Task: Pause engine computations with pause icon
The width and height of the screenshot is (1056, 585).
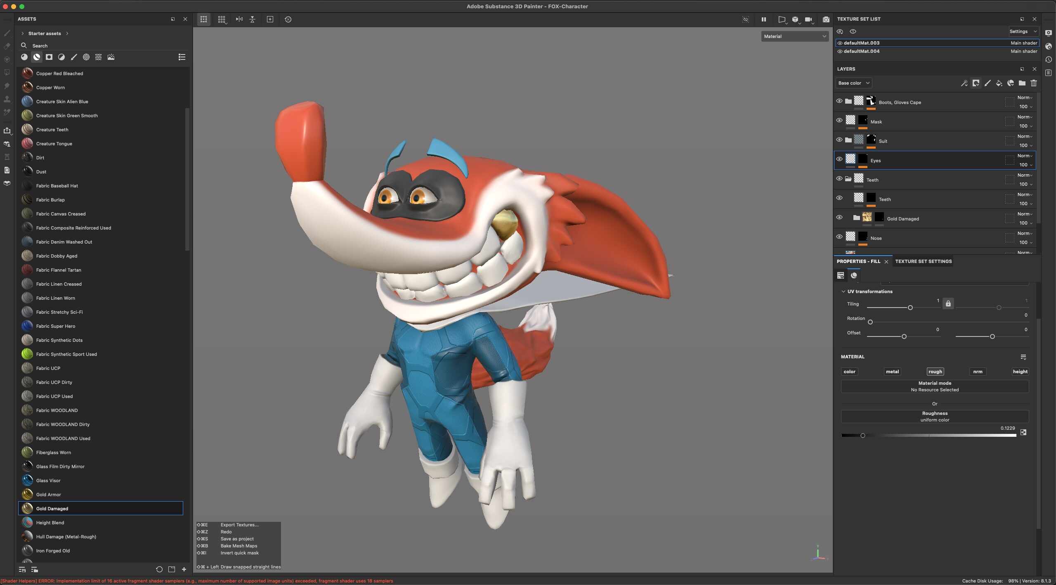Action: pos(764,19)
